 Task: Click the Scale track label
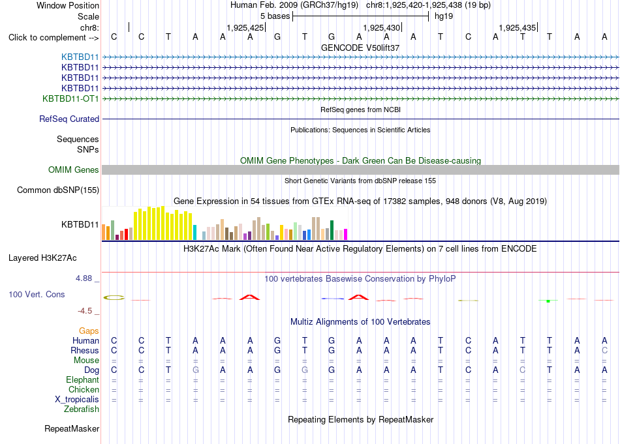[88, 16]
